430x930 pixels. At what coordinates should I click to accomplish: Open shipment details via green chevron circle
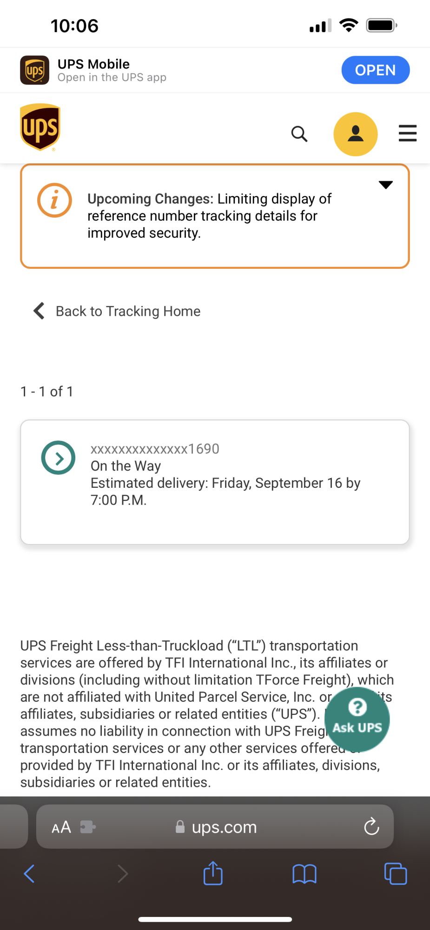coord(58,458)
